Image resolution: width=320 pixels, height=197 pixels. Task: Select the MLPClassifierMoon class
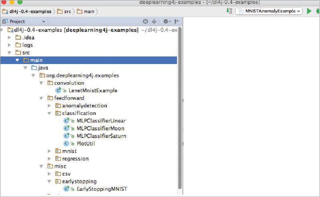(x=100, y=128)
